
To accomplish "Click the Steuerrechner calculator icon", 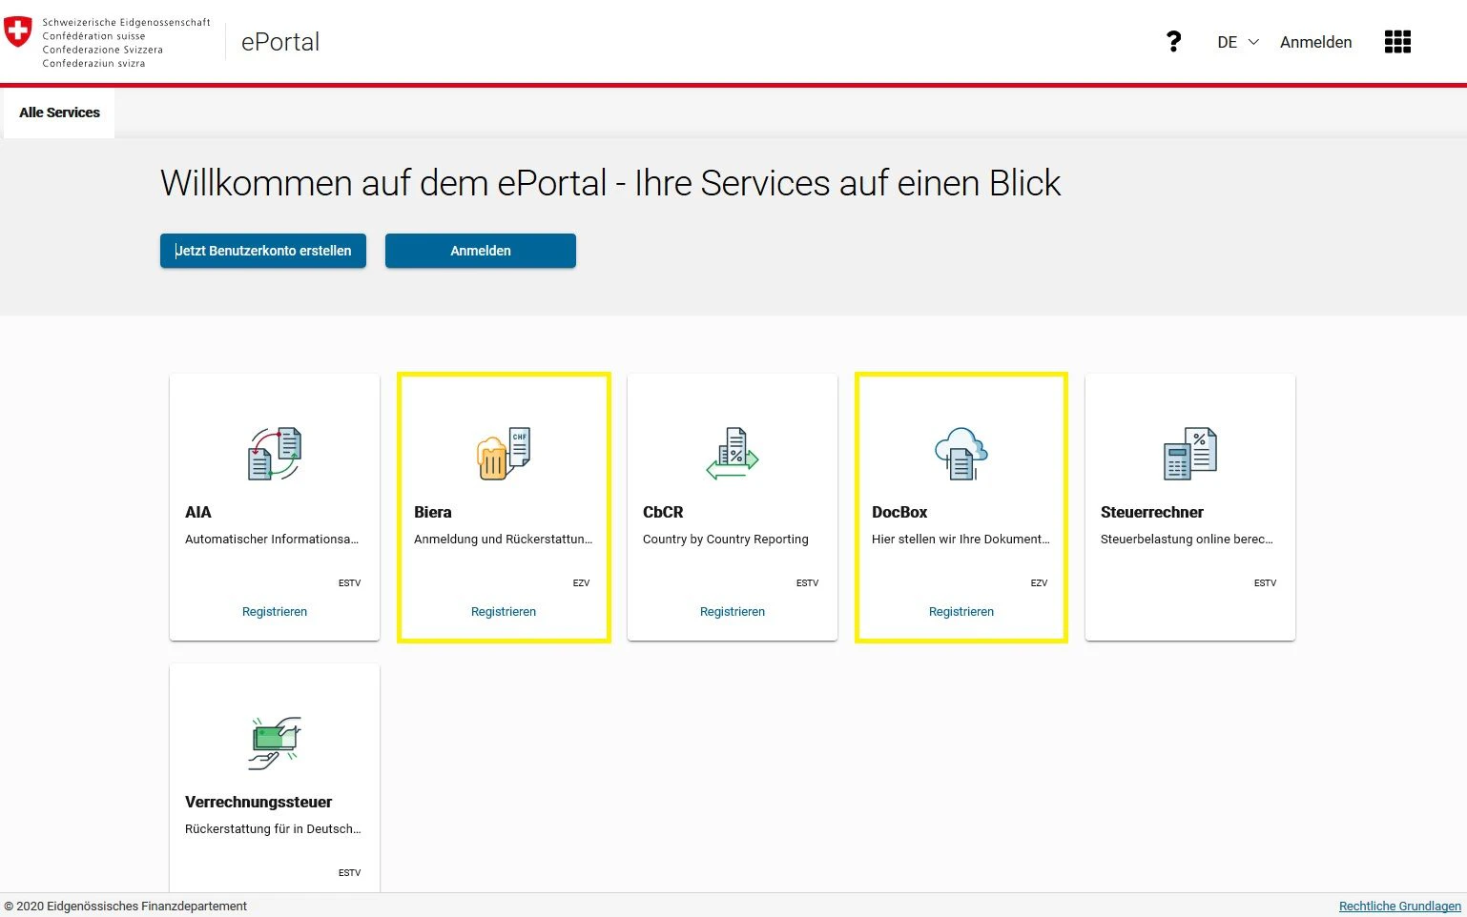I will point(1189,454).
